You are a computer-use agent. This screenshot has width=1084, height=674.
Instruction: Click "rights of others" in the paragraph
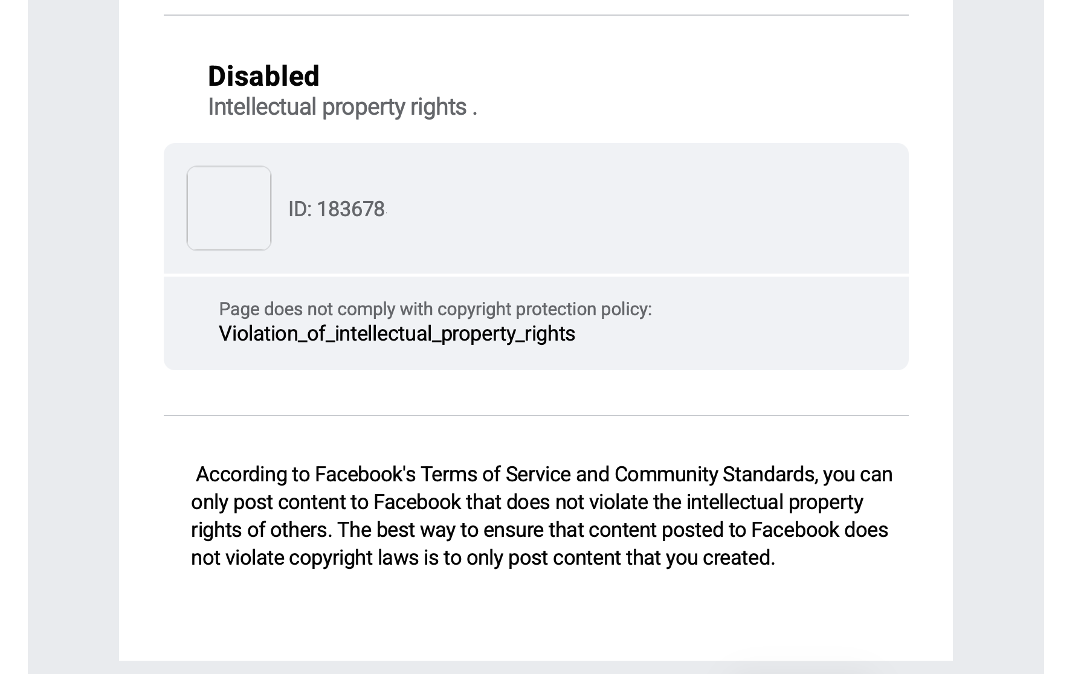click(261, 530)
